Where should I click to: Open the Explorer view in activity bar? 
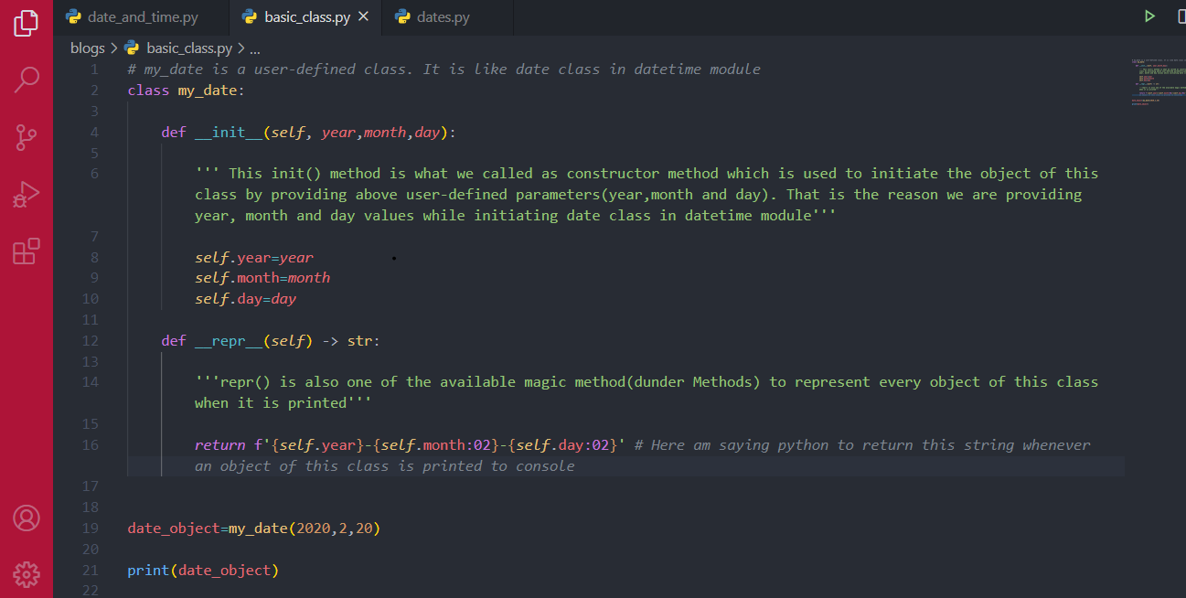(27, 24)
